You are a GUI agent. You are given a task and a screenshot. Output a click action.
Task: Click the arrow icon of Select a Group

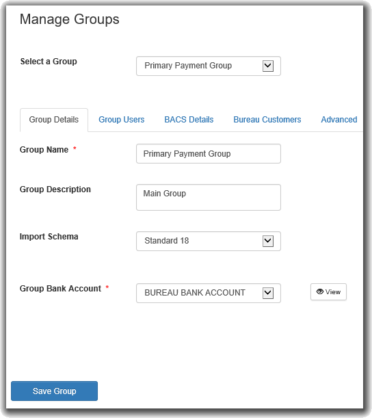(x=268, y=66)
